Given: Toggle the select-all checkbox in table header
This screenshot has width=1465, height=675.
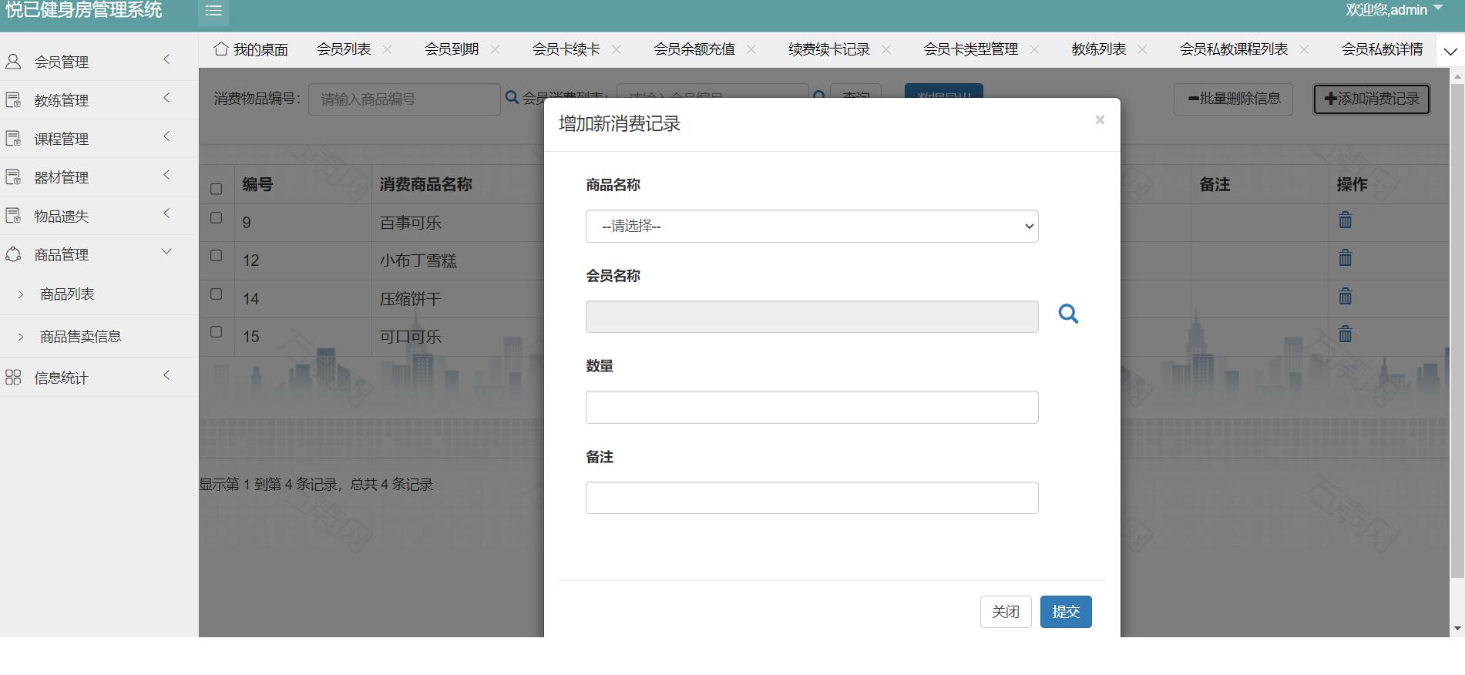Looking at the screenshot, I should pyautogui.click(x=216, y=189).
